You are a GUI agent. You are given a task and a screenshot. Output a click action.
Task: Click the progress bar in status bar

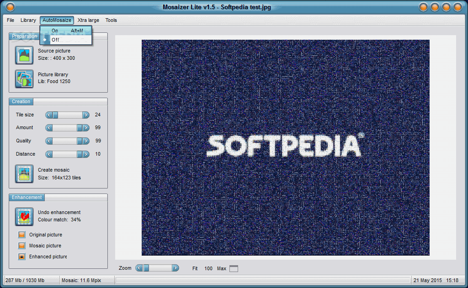[x=263, y=280]
